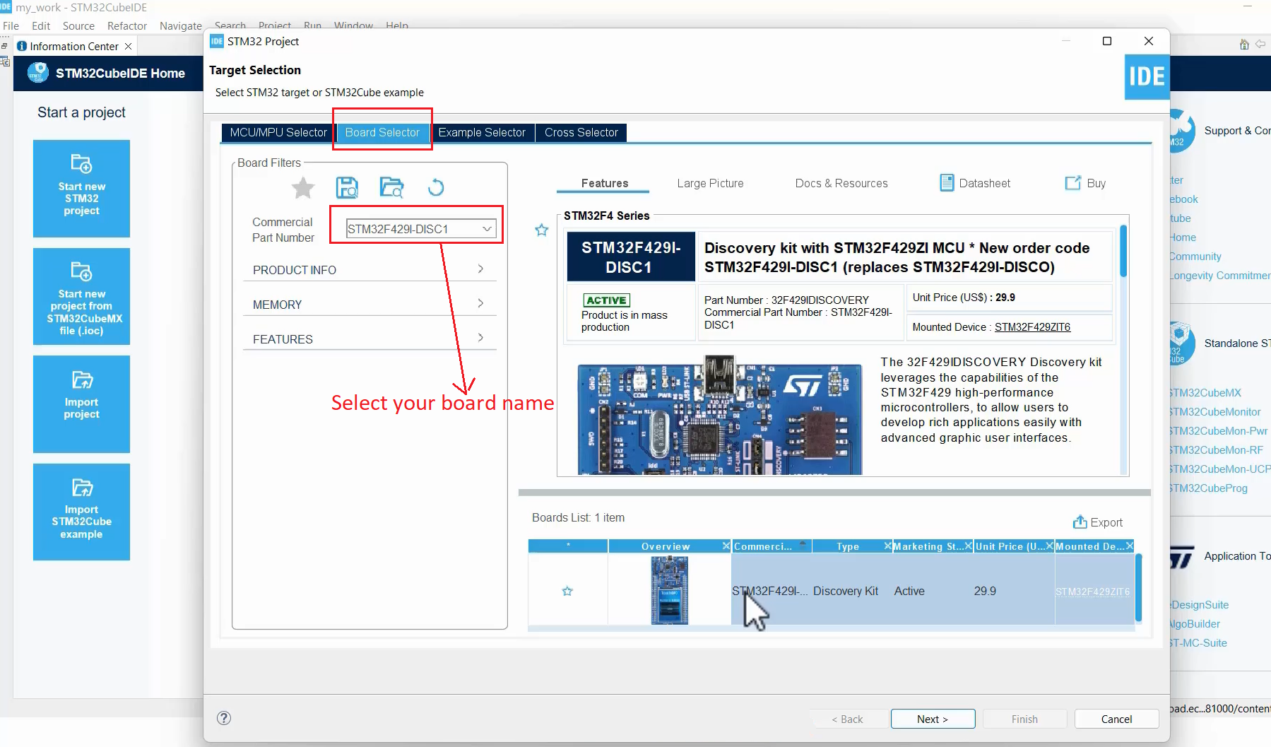Image resolution: width=1271 pixels, height=747 pixels.
Task: Click the Buy external link icon
Action: [x=1072, y=183]
